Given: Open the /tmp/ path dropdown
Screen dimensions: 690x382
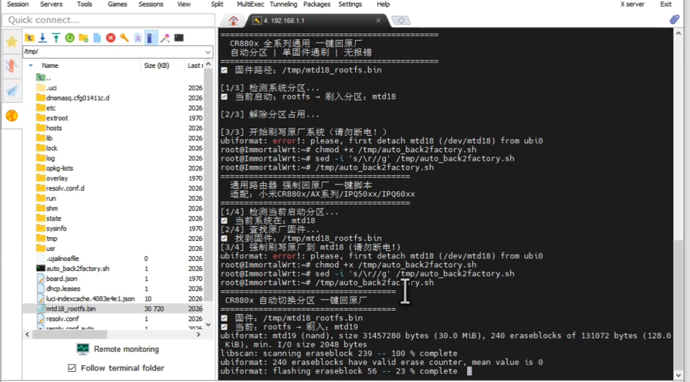Looking at the screenshot, I should [x=208, y=52].
